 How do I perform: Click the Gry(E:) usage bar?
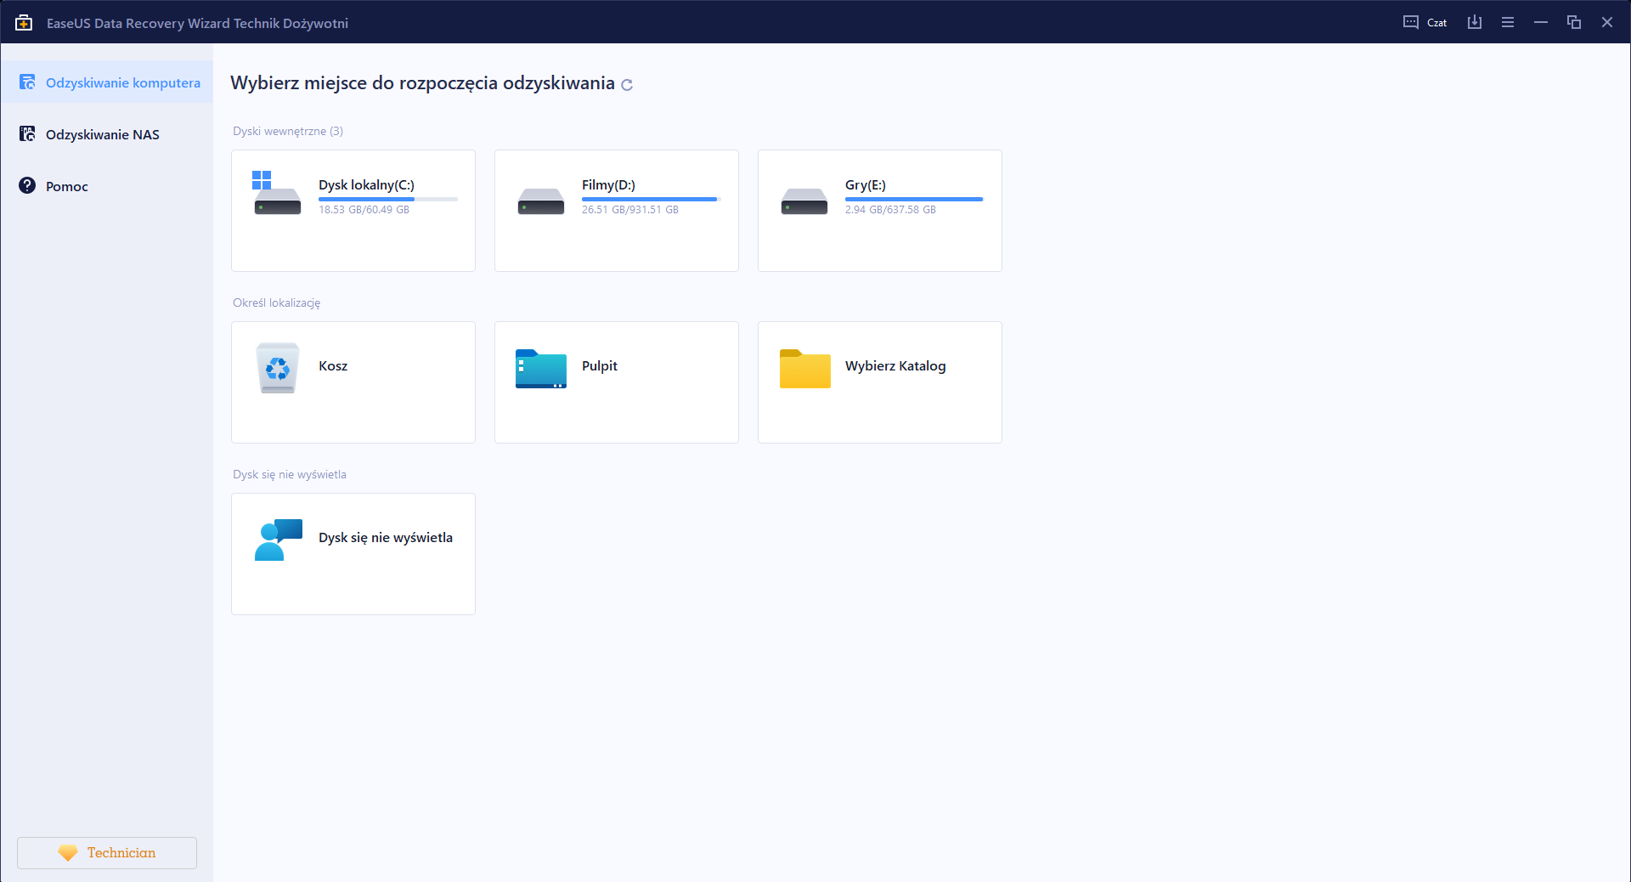point(914,199)
